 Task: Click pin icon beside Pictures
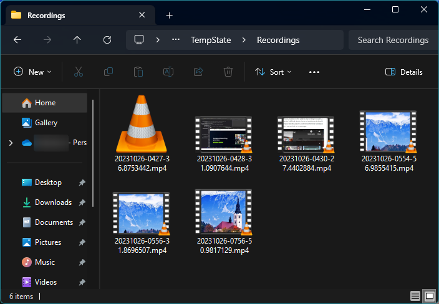[x=82, y=242]
